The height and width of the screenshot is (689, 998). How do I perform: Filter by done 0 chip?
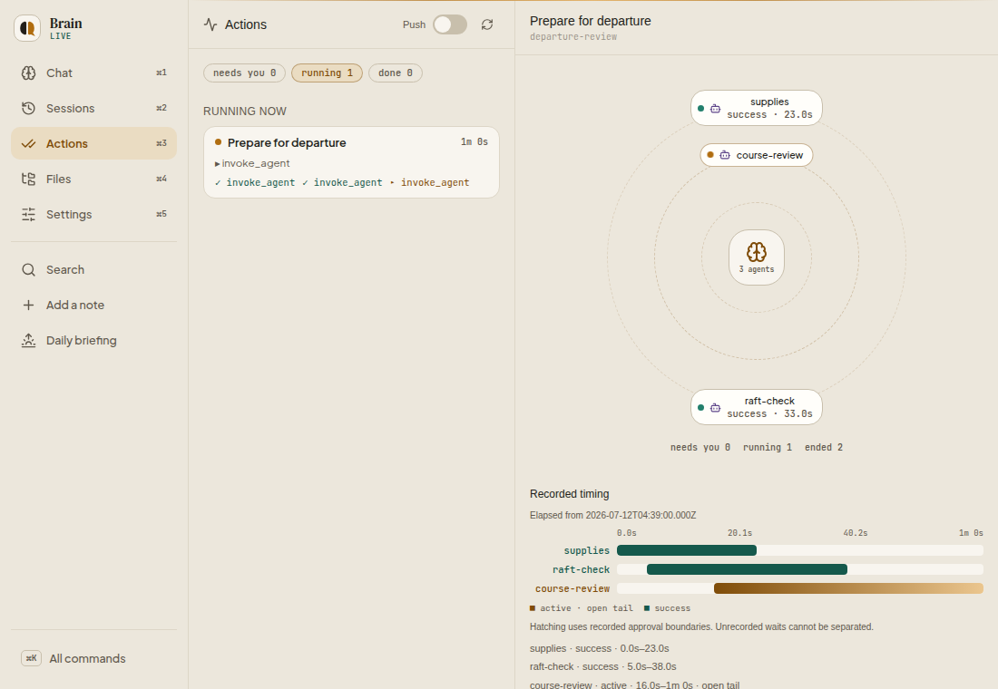pos(396,73)
